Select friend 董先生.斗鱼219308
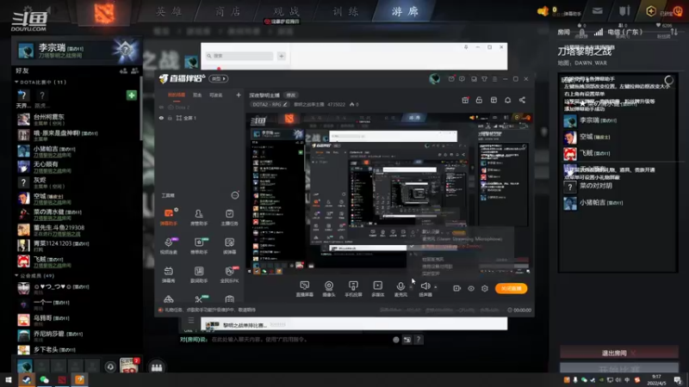Viewport: 689px width, 387px height. (78, 230)
